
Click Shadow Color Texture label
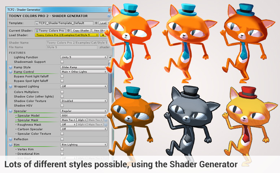30,101
